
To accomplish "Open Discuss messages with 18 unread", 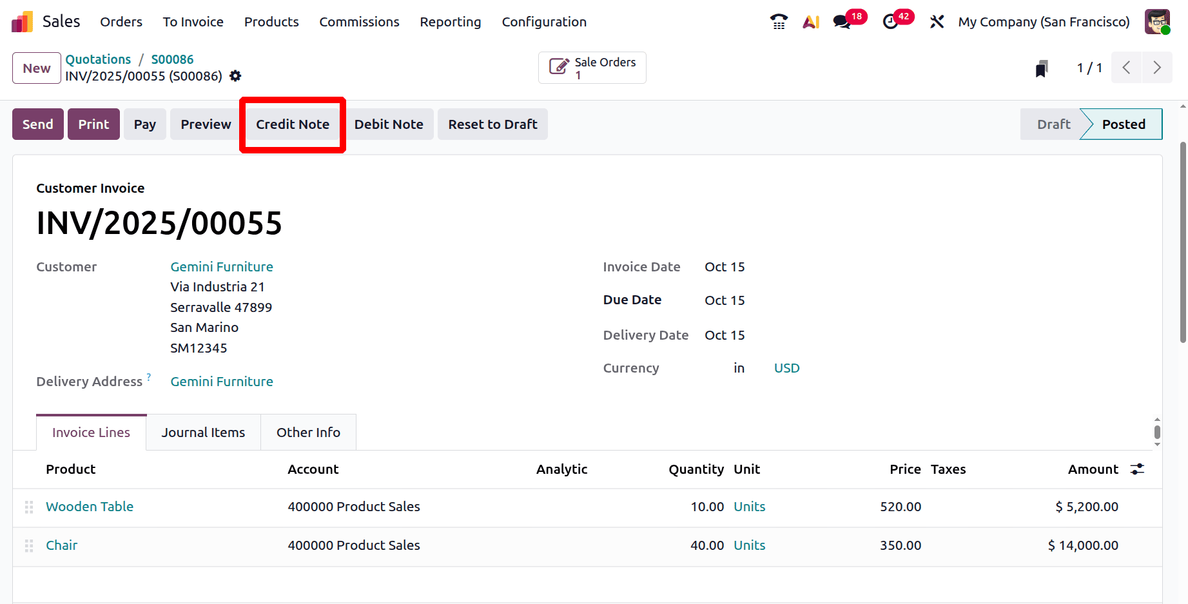I will pos(841,21).
